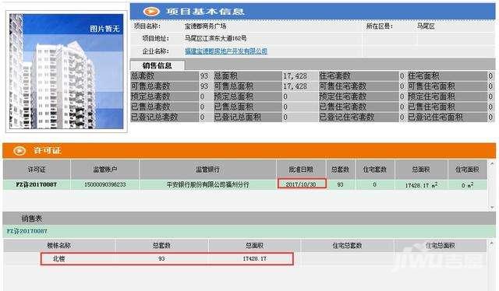Click the 住宅总面积 column header in 销售表
The image size is (499, 291).
tap(441, 246)
